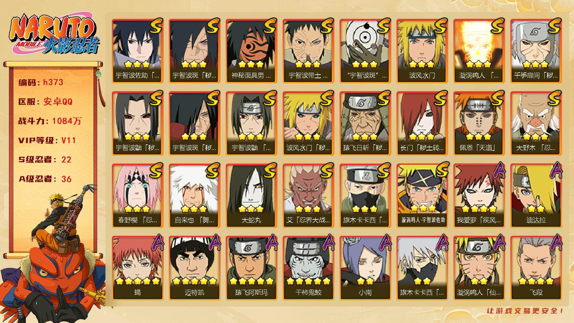Click the 让游戏交易更安全 slogan text
Image resolution: width=574 pixels, height=323 pixels.
525,311
